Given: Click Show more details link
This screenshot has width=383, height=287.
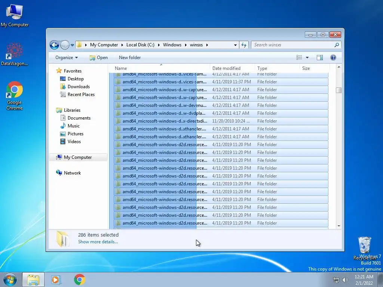Looking at the screenshot, I should click(x=98, y=242).
